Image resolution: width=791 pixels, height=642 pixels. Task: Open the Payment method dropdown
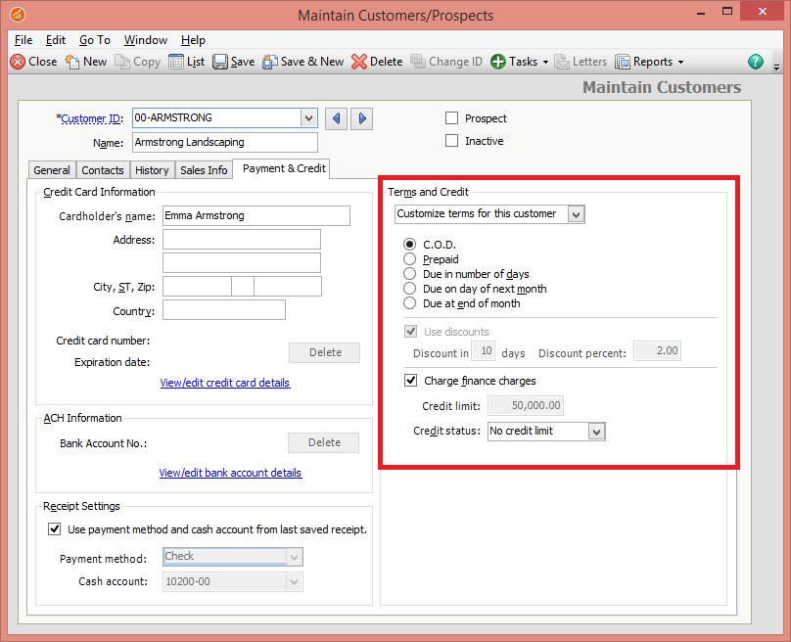[x=294, y=557]
